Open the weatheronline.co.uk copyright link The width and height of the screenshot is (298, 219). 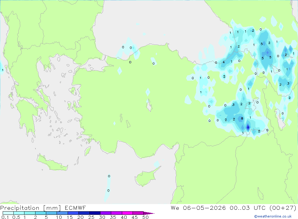pyautogui.click(x=273, y=216)
